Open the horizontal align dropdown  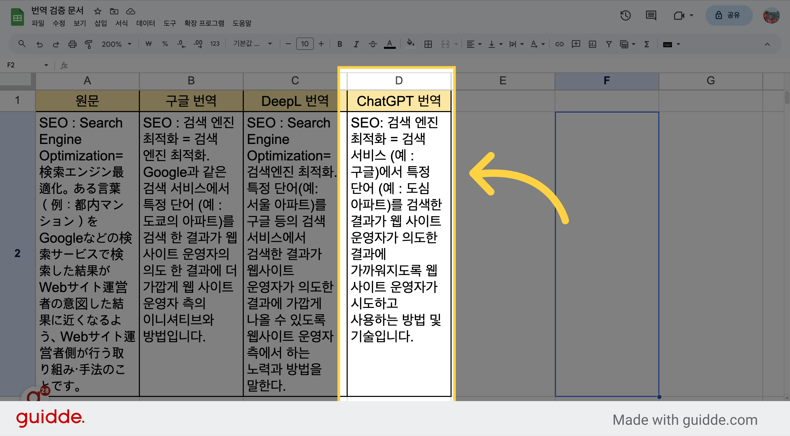pyautogui.click(x=474, y=44)
